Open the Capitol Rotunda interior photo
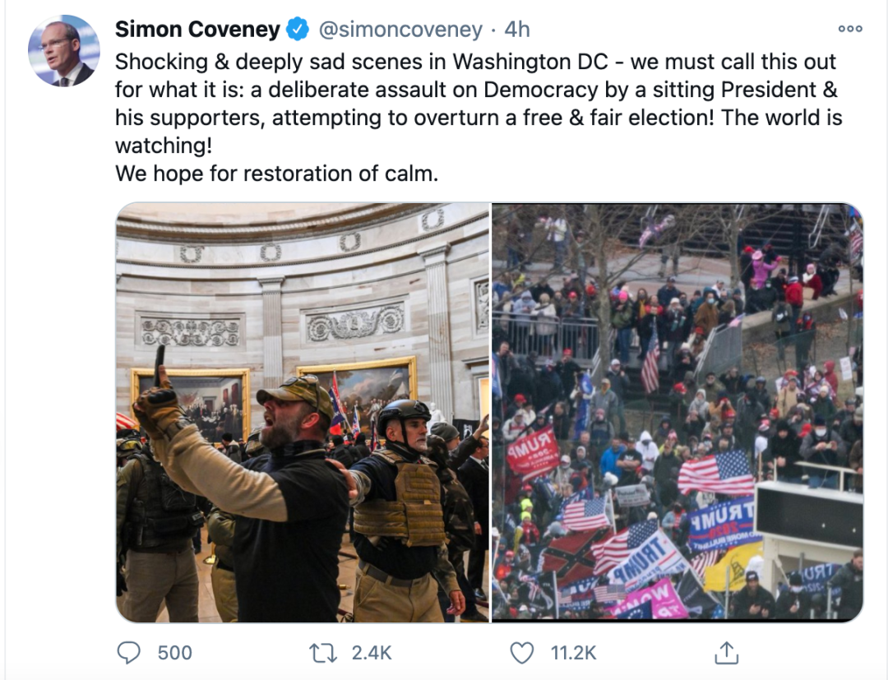The image size is (888, 680). (x=303, y=412)
